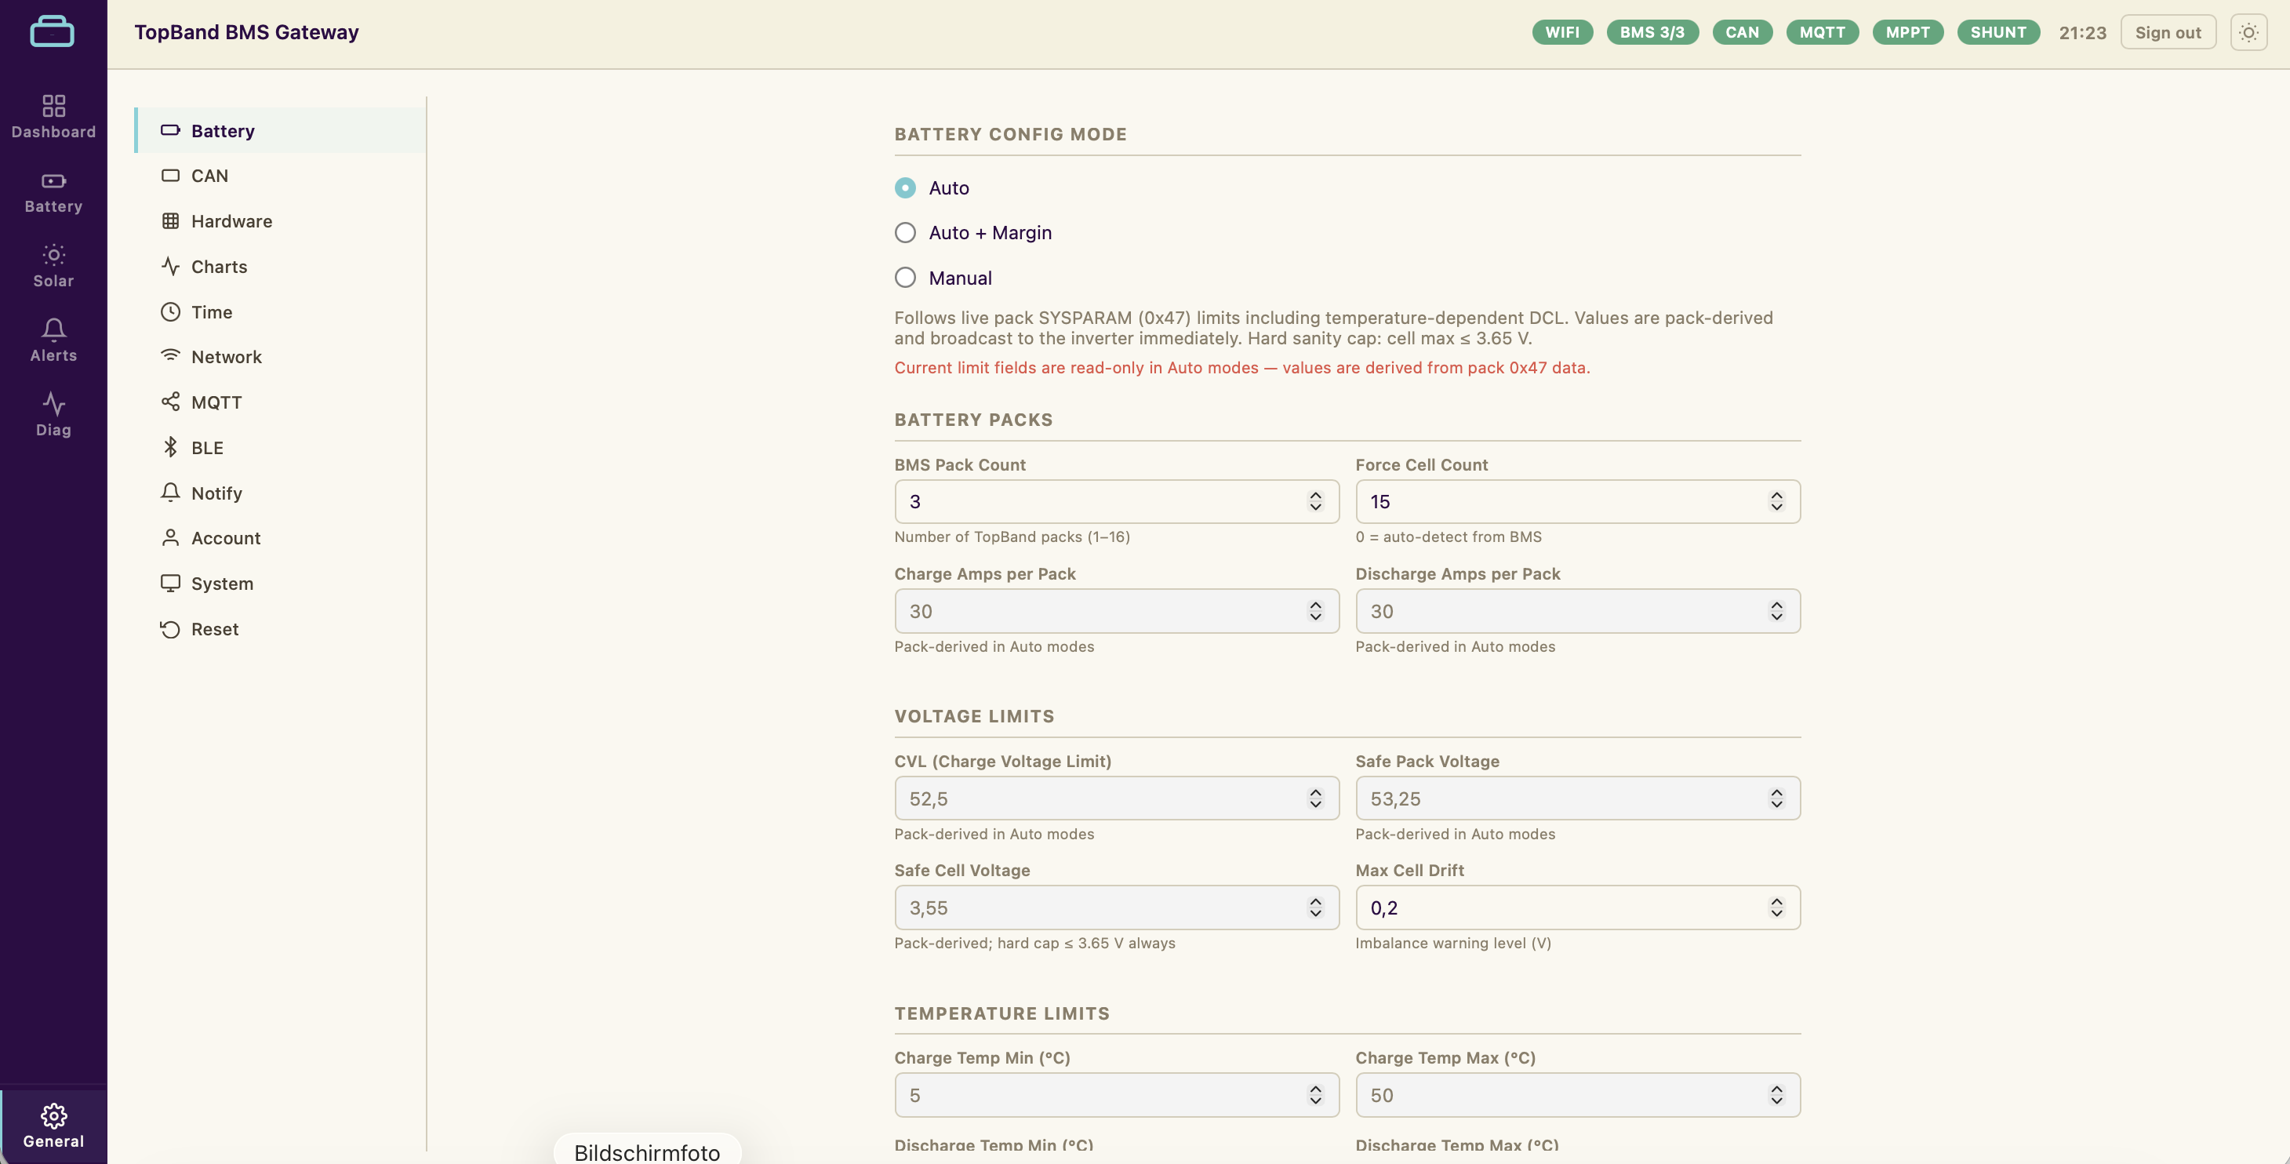The width and height of the screenshot is (2290, 1164).
Task: Select the Auto + Margin radio button
Action: (x=905, y=233)
